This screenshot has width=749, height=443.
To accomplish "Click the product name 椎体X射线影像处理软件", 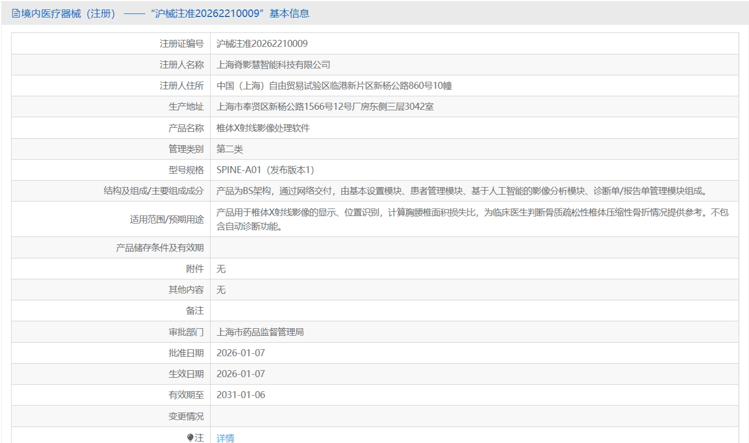I will (x=263, y=128).
